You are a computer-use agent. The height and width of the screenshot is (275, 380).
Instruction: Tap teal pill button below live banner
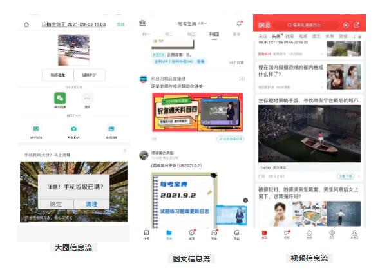[x=231, y=139]
